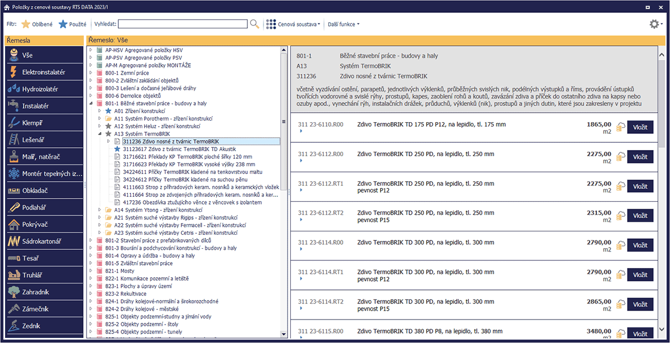670x343 pixels.
Task: Expand details of item 311 23-6112.RT2
Action: coord(300,220)
